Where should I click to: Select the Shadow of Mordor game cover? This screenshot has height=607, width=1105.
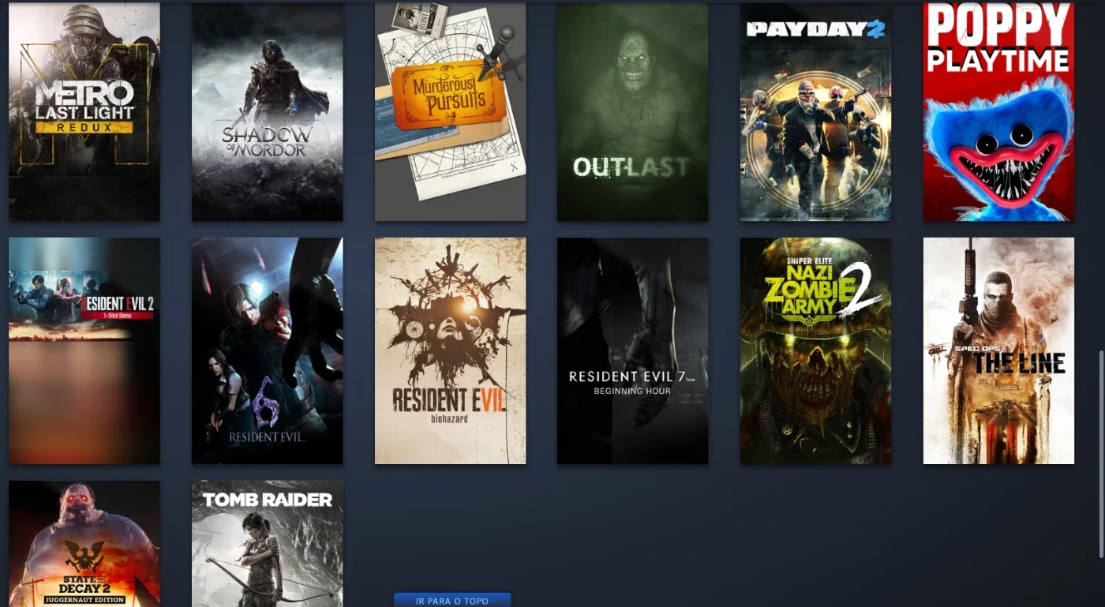tap(268, 111)
